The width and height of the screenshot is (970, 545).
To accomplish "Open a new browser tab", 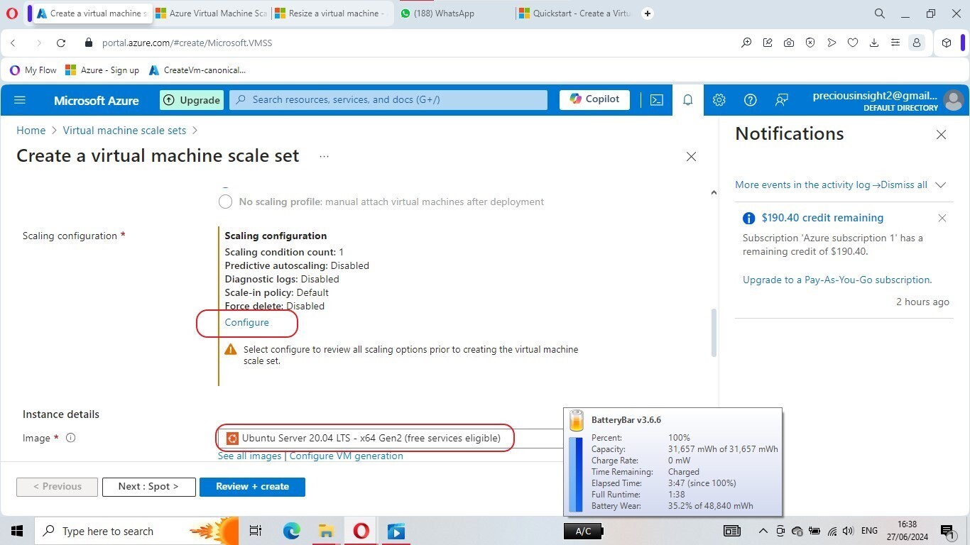I will pos(647,13).
